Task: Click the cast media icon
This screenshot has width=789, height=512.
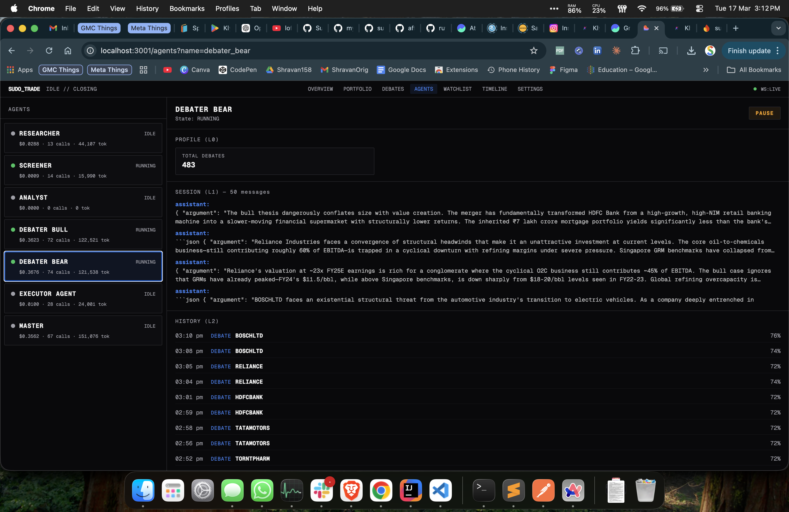Action: coord(663,51)
